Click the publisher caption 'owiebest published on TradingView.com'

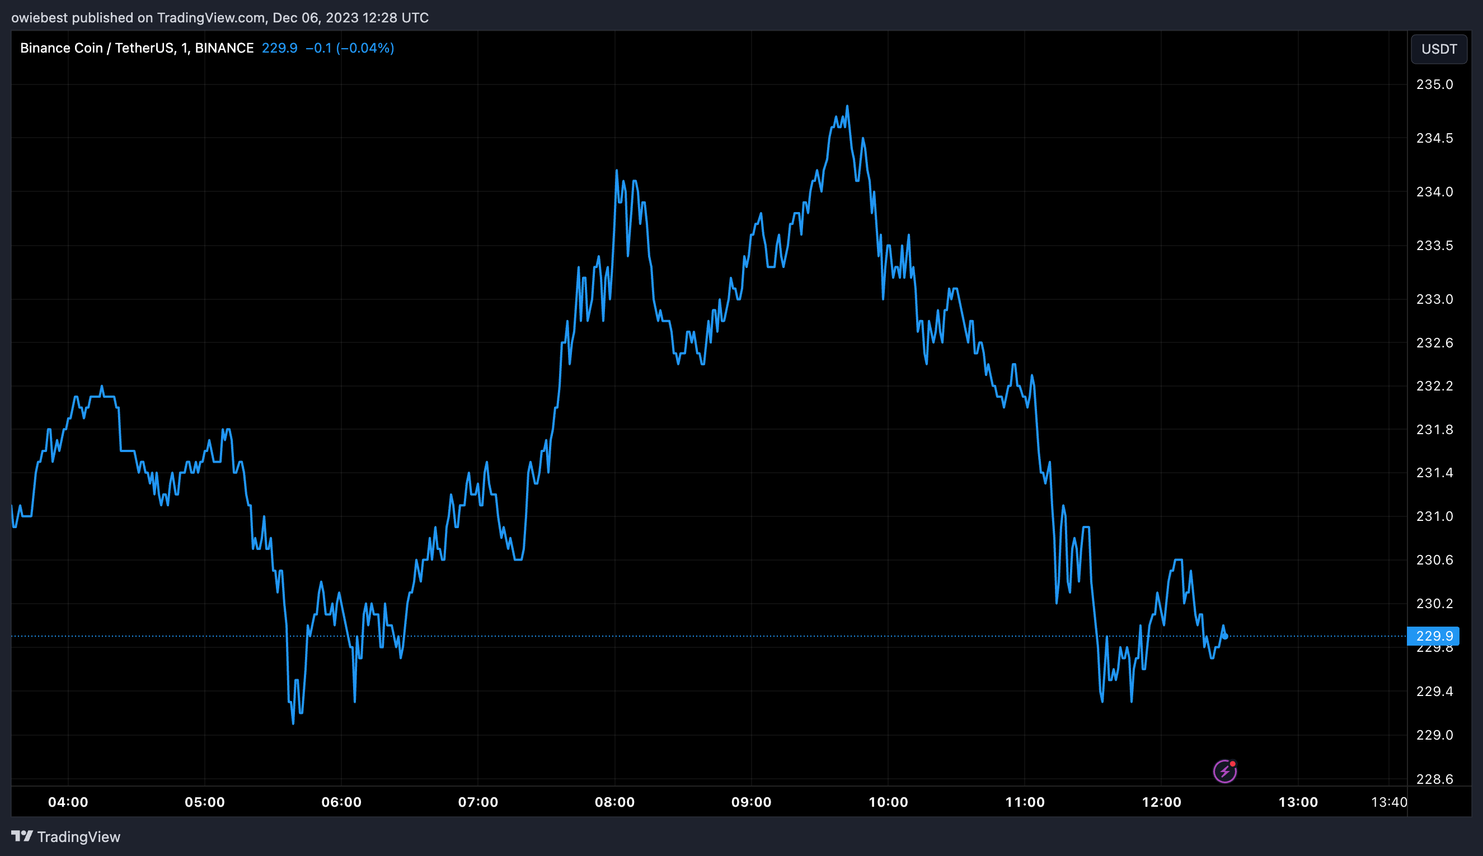pos(138,18)
